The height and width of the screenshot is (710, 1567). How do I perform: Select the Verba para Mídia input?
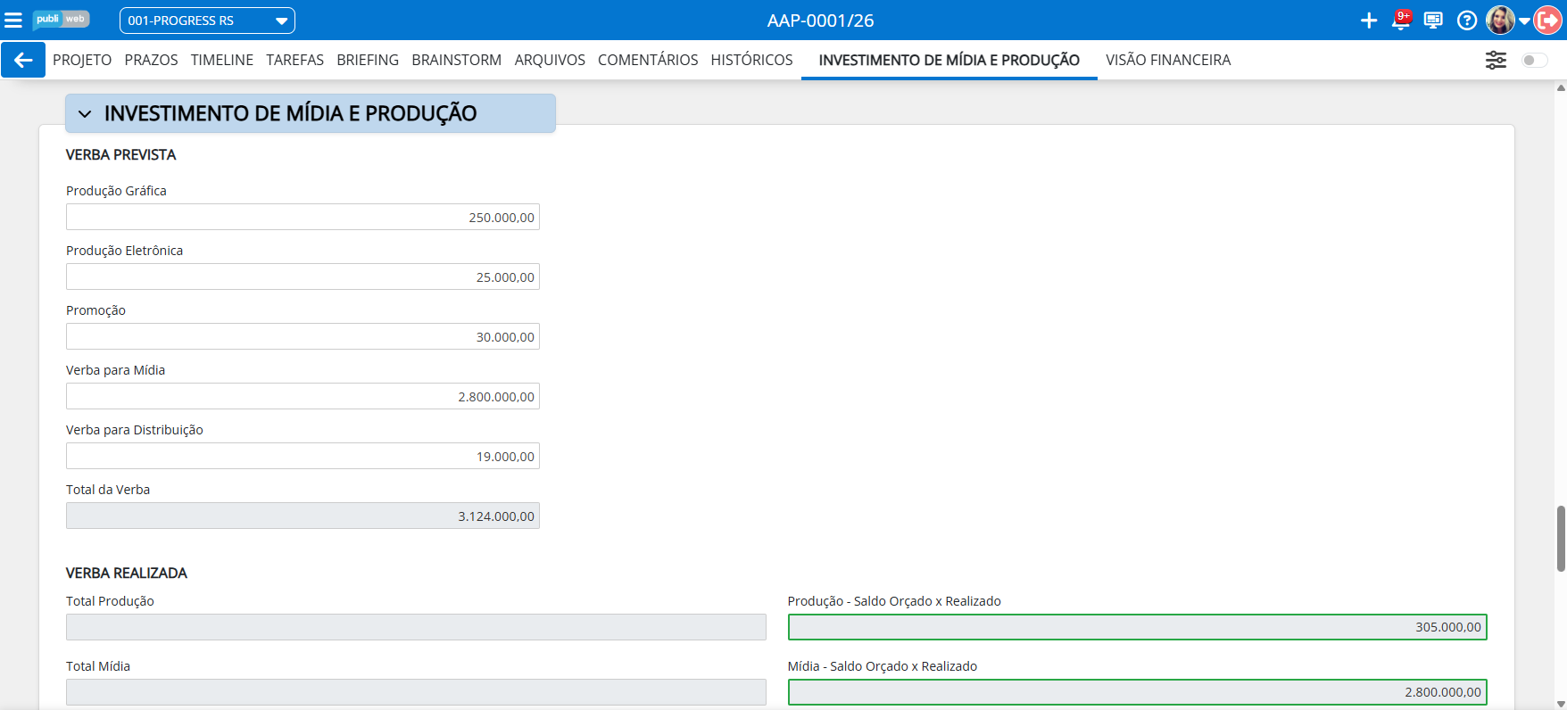tap(303, 396)
